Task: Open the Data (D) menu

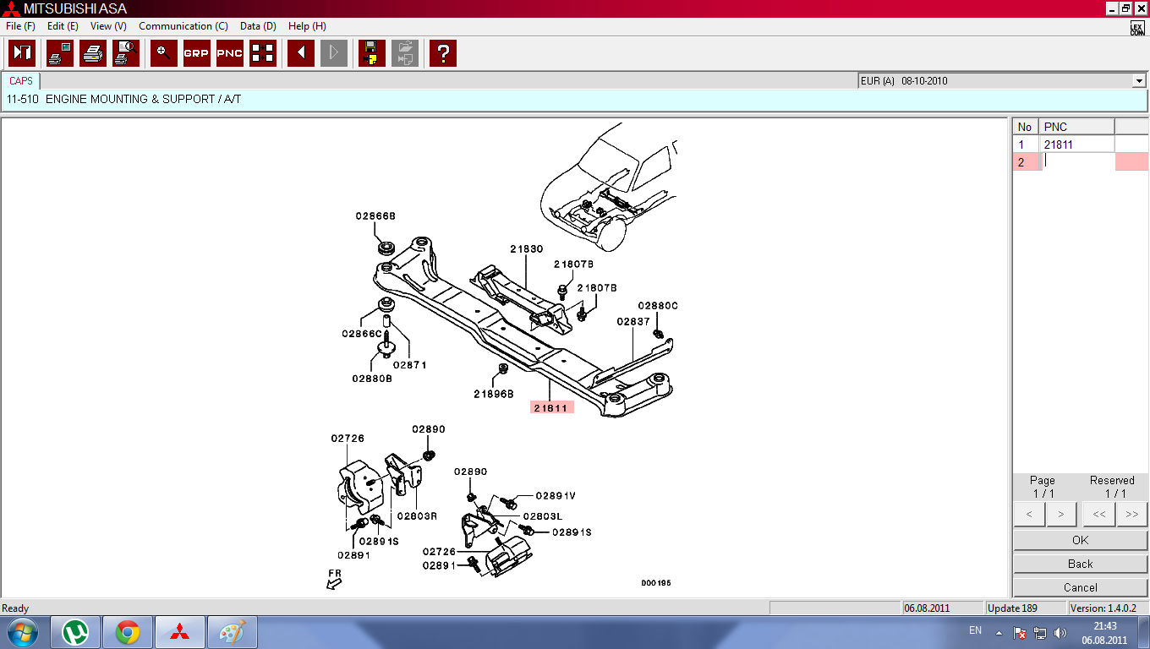Action: 258,26
